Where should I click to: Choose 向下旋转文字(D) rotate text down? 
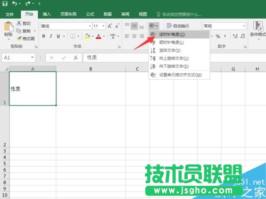[x=179, y=66]
